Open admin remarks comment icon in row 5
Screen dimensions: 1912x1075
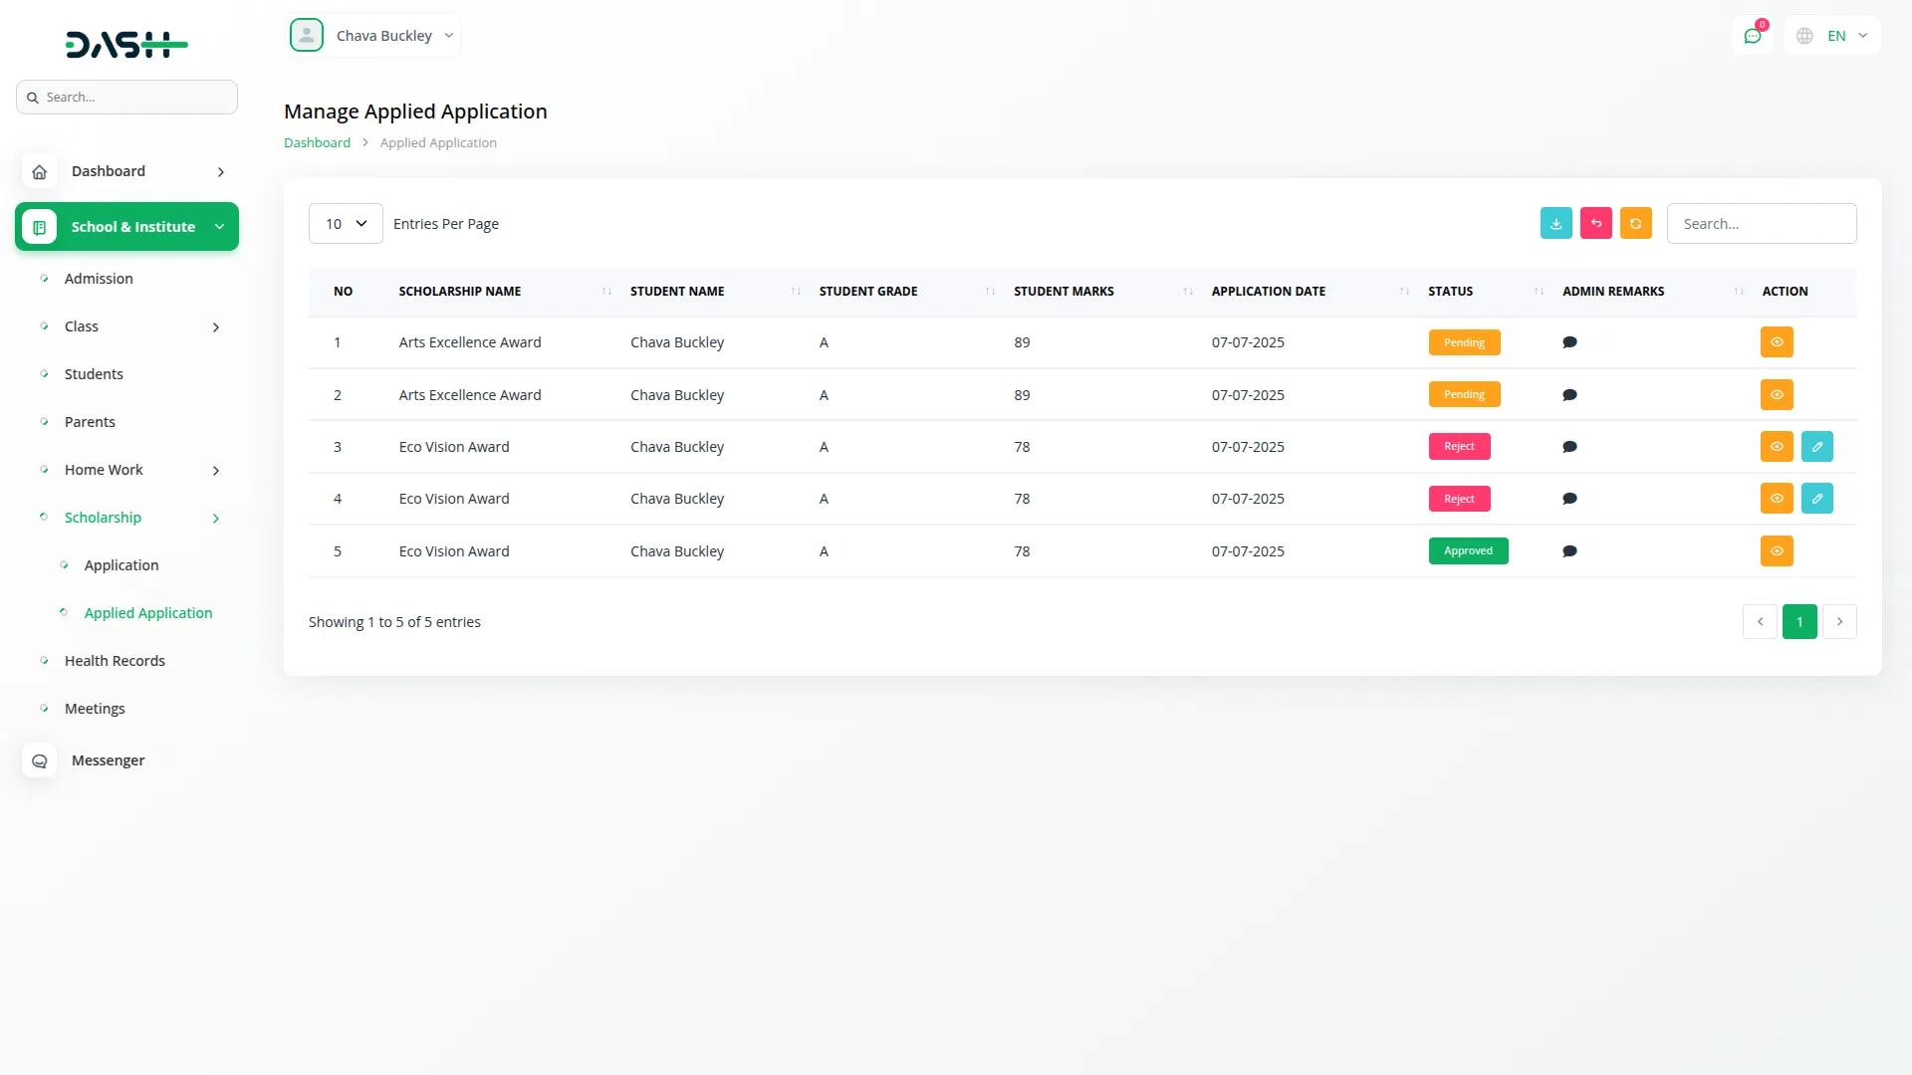(x=1569, y=551)
